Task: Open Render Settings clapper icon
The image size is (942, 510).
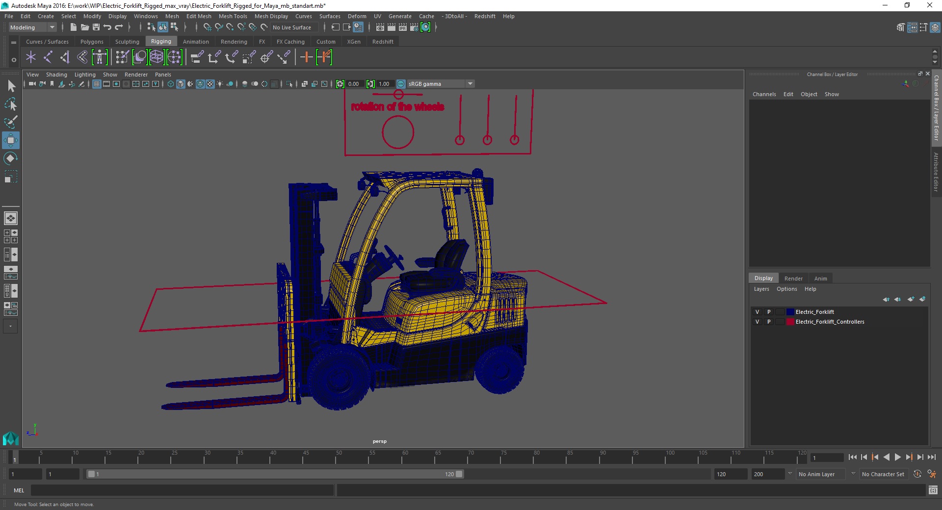Action: click(414, 27)
